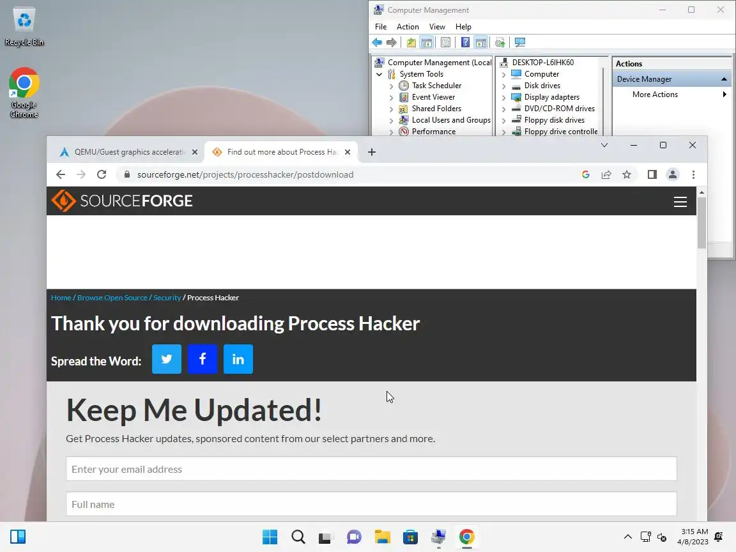Image resolution: width=736 pixels, height=552 pixels.
Task: Expand the DVD/CD-ROM drives category
Action: [503, 109]
